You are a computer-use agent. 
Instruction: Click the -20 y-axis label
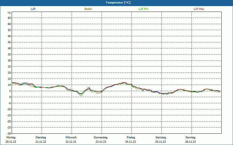(x=9, y=122)
